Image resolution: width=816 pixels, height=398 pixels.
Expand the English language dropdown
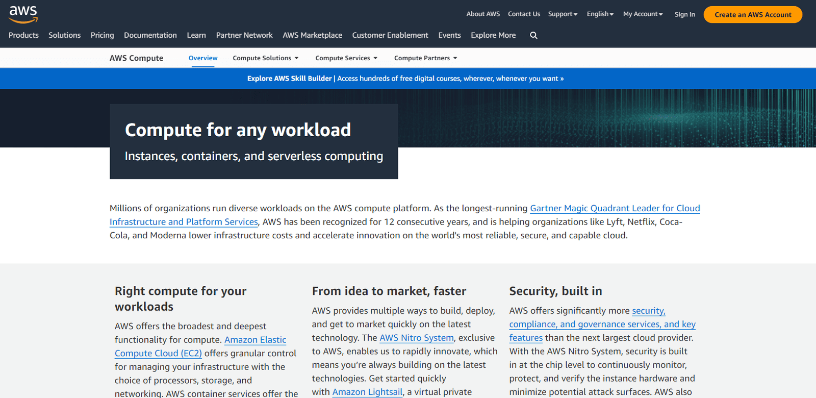coord(600,14)
